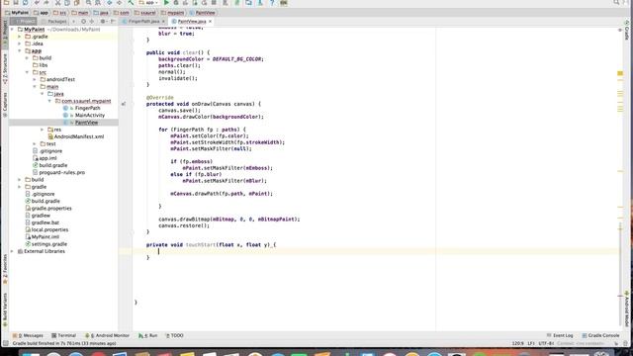Open the TODO tool window
This screenshot has height=356, width=633.
(174, 335)
